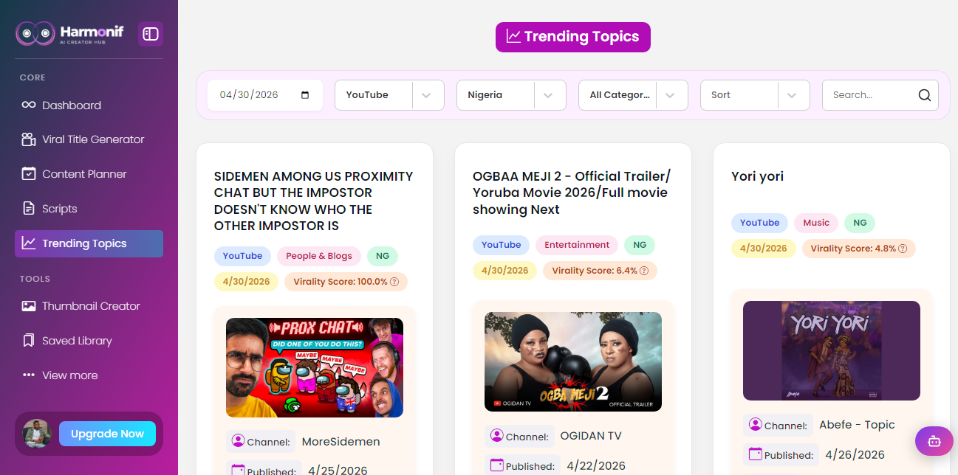958x475 pixels.
Task: Open the OGBA MEJI 2 trailer thumbnail
Action: pyautogui.click(x=573, y=361)
